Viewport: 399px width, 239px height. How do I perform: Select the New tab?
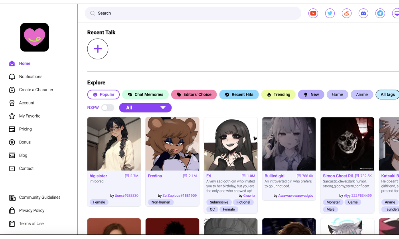(311, 94)
